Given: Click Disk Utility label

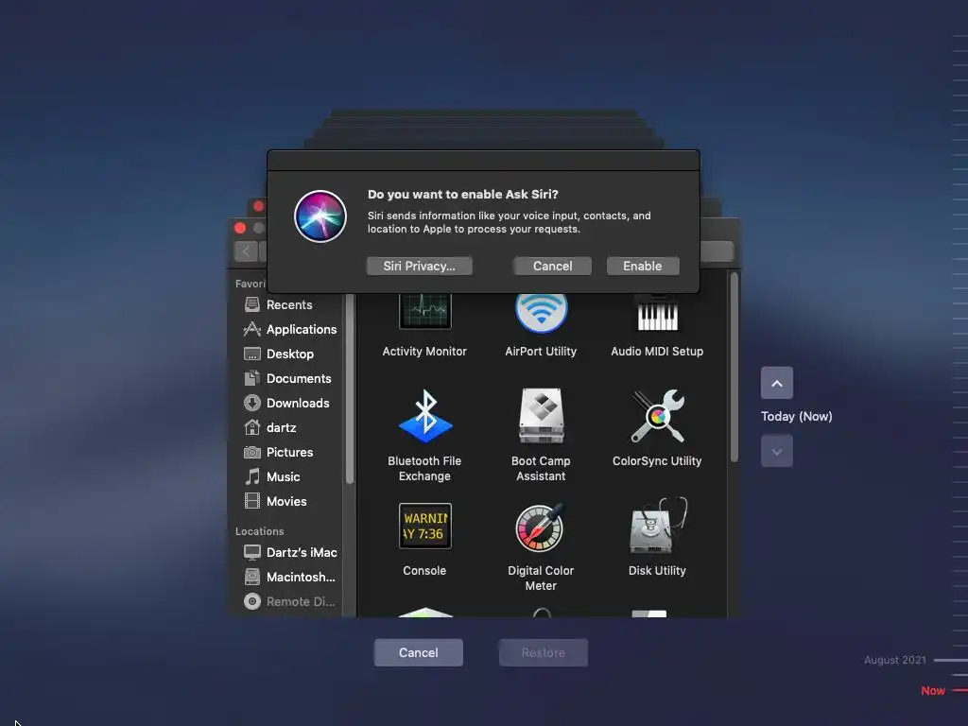Looking at the screenshot, I should tap(657, 571).
